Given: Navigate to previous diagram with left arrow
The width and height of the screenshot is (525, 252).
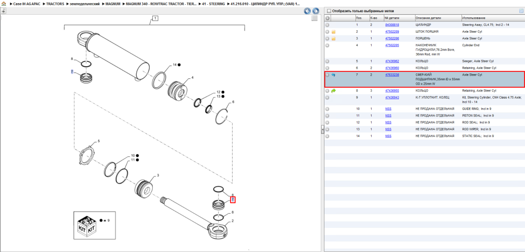Looking at the screenshot, I should (307, 11).
